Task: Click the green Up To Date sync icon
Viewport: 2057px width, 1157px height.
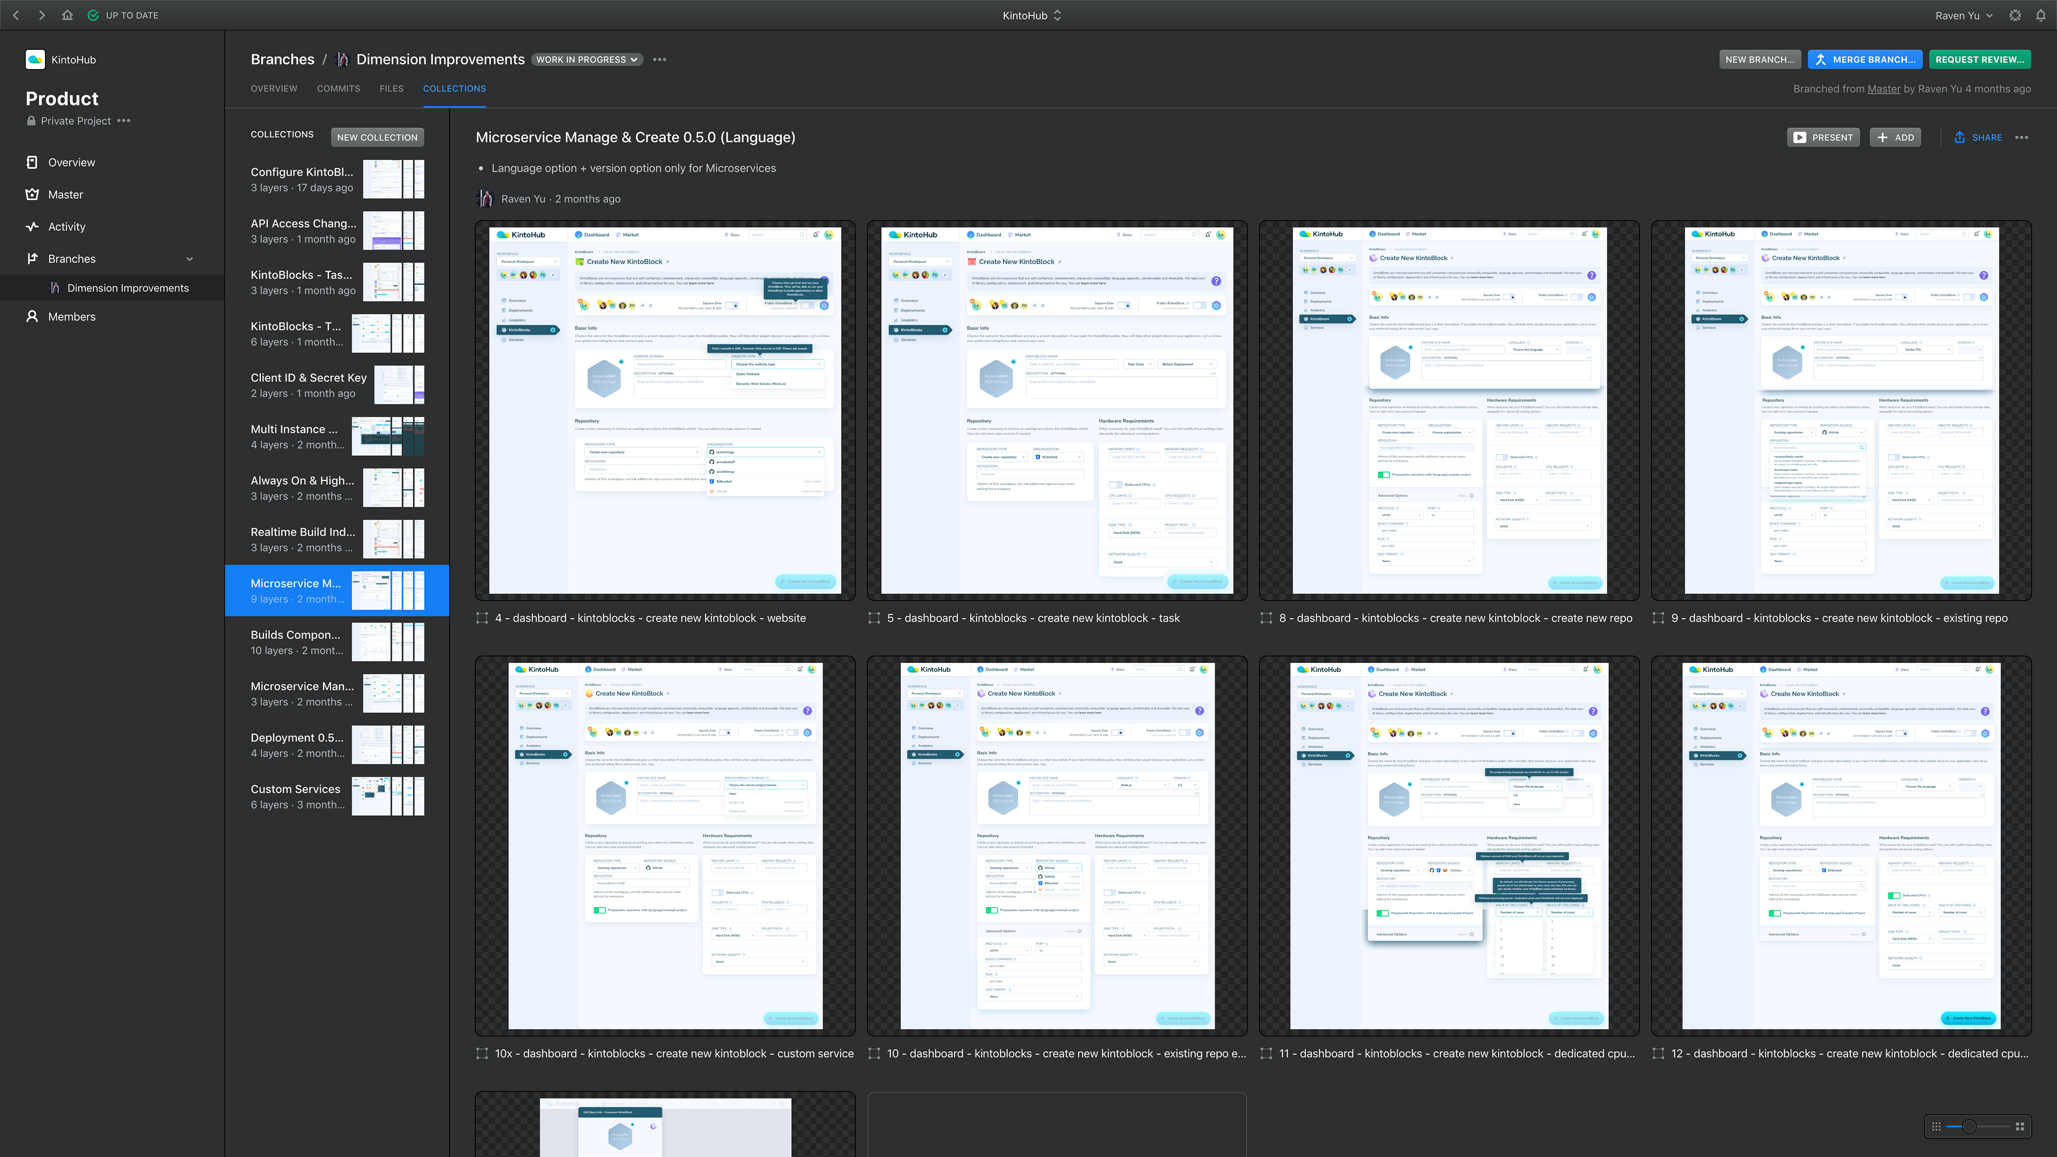Action: 93,15
